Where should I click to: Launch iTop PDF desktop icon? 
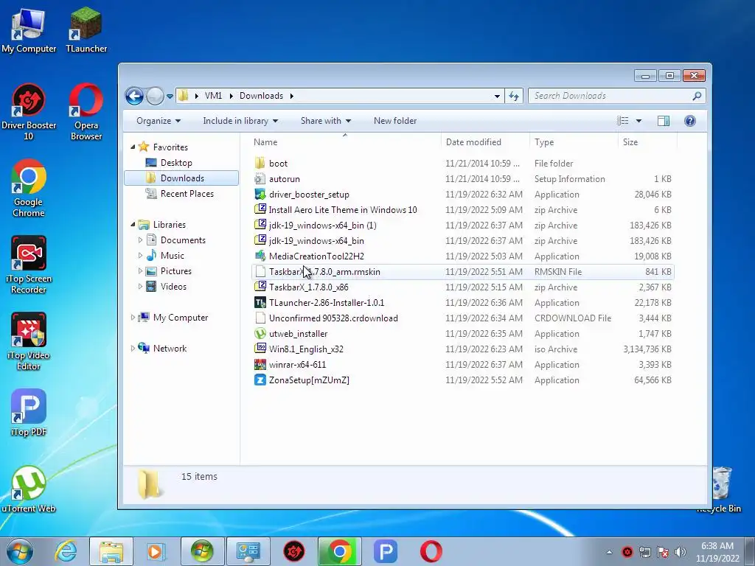(29, 413)
